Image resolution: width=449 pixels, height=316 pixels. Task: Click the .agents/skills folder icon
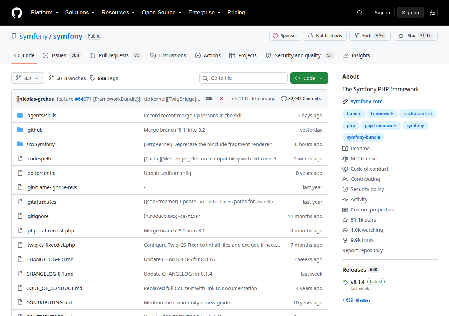(20, 115)
